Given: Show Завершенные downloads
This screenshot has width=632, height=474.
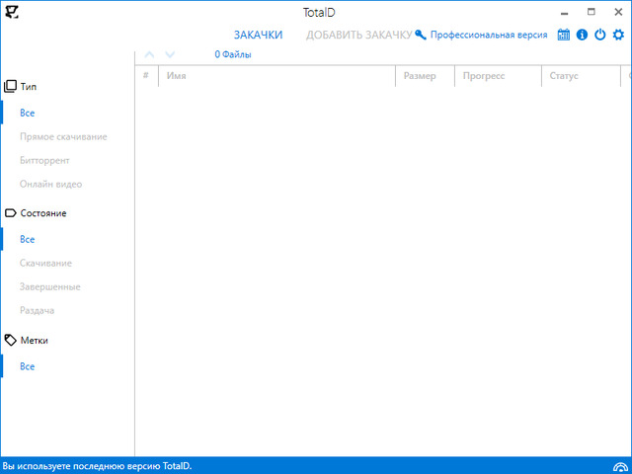Looking at the screenshot, I should (50, 287).
